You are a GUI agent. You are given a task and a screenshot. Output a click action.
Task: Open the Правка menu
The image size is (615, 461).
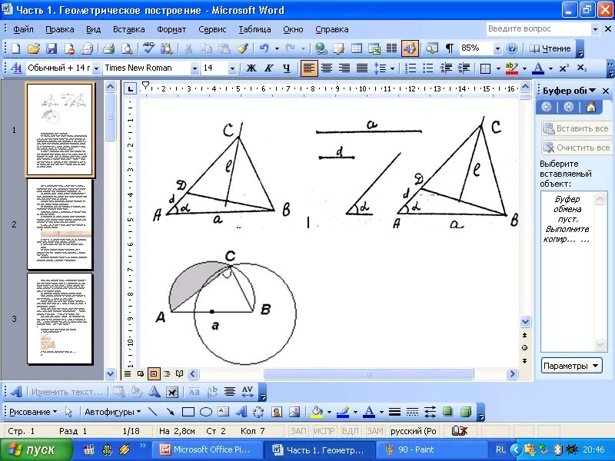[60, 29]
